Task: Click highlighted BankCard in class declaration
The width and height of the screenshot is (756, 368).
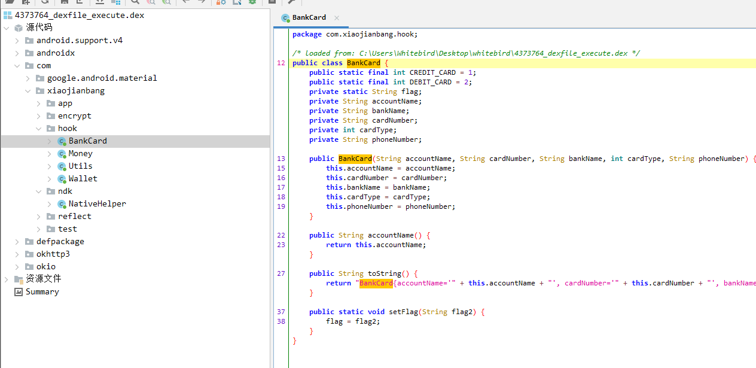Action: pyautogui.click(x=363, y=63)
